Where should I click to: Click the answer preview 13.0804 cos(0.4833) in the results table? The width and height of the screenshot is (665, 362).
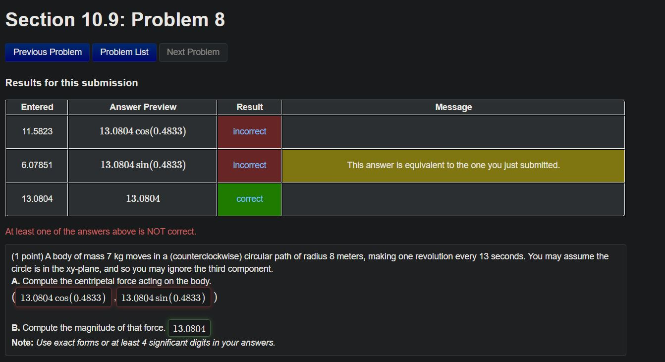[143, 131]
